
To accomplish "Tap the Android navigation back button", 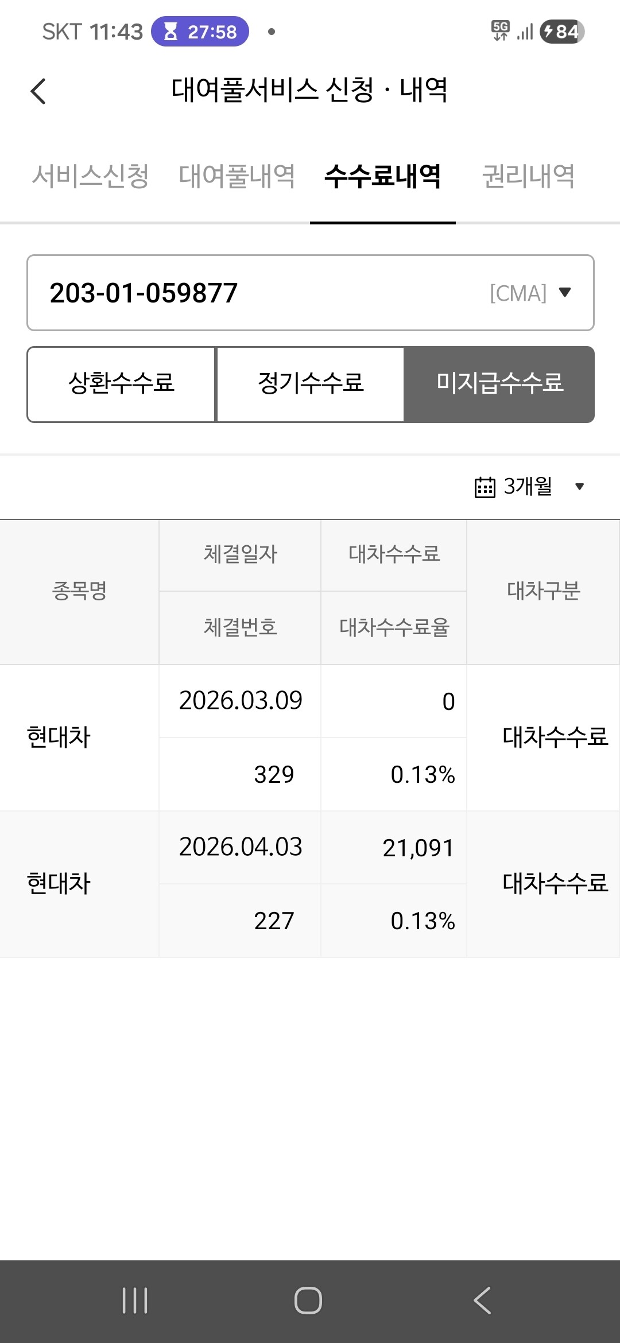I will pos(482,1301).
